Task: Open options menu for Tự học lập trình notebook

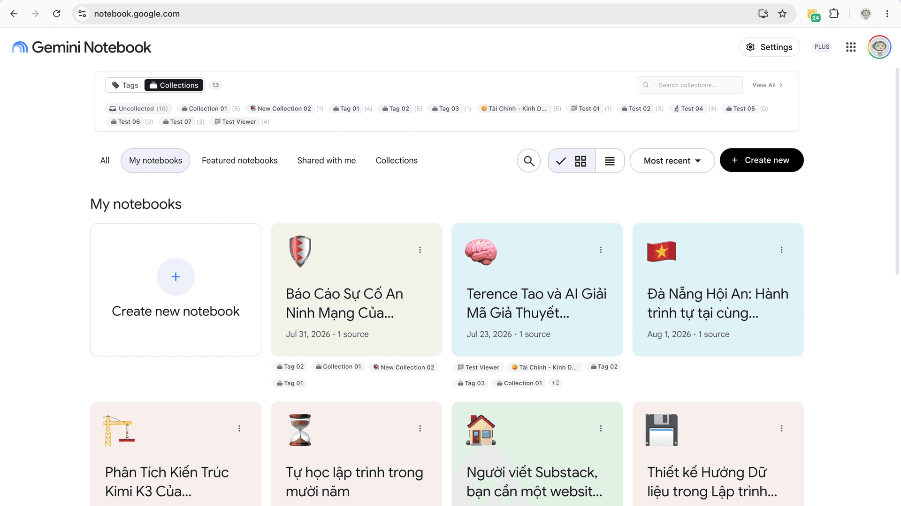Action: (x=420, y=429)
